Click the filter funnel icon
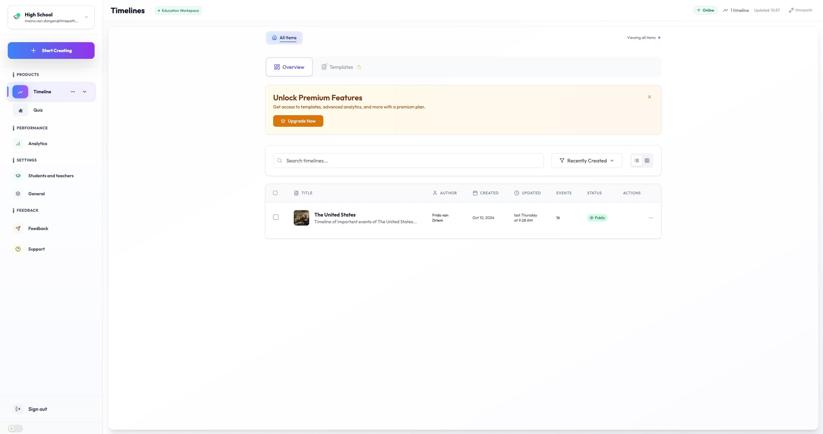Image resolution: width=823 pixels, height=434 pixels. click(562, 161)
